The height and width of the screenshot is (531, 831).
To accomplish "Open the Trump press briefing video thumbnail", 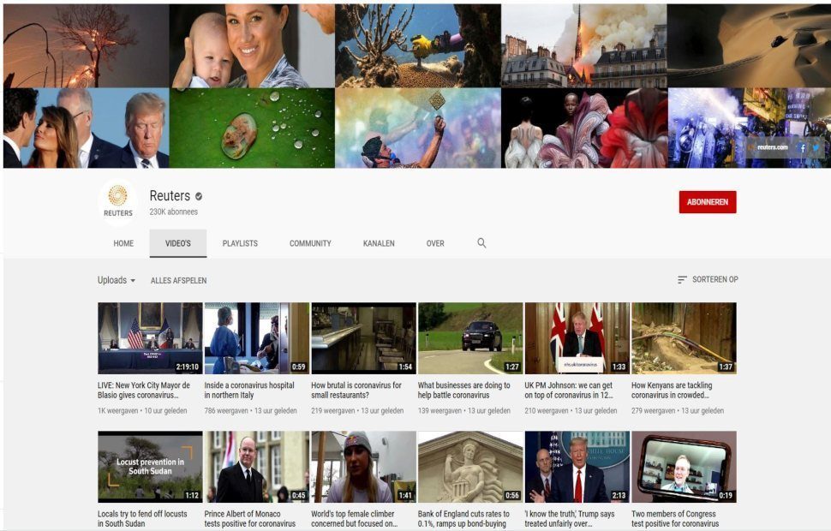I will coord(577,467).
